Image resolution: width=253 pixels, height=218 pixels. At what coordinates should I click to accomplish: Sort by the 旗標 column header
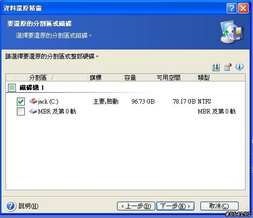point(105,78)
